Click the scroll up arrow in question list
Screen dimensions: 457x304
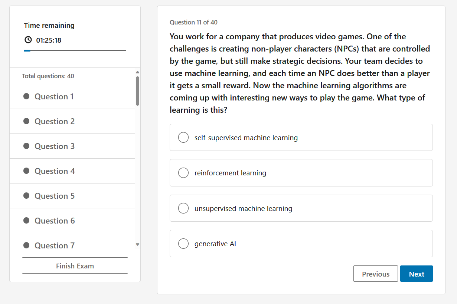(x=138, y=72)
